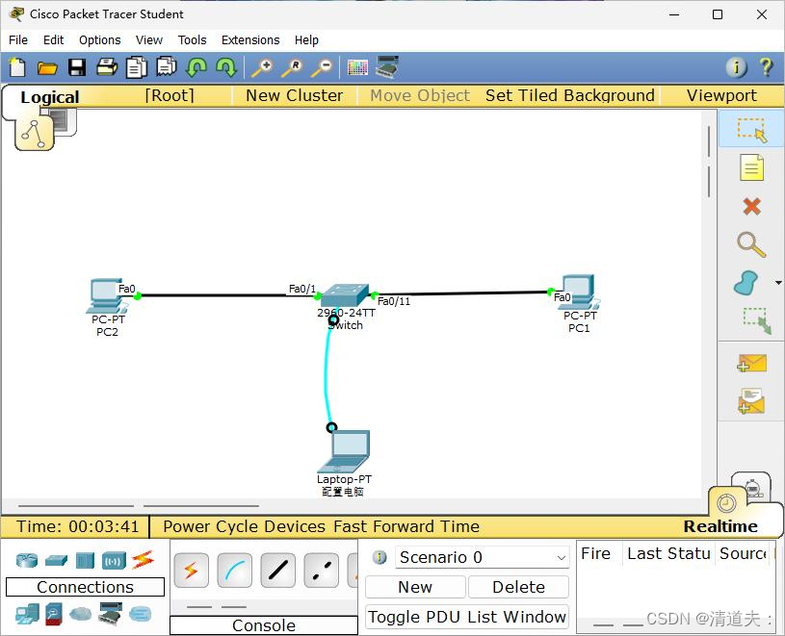Click Power Cycle Devices
The height and width of the screenshot is (636, 785).
pyautogui.click(x=245, y=526)
